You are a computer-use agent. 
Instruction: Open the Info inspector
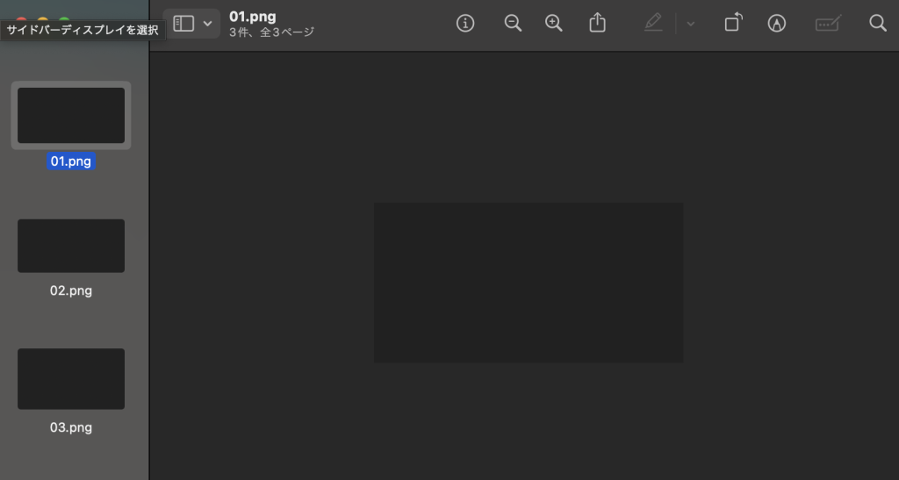465,24
